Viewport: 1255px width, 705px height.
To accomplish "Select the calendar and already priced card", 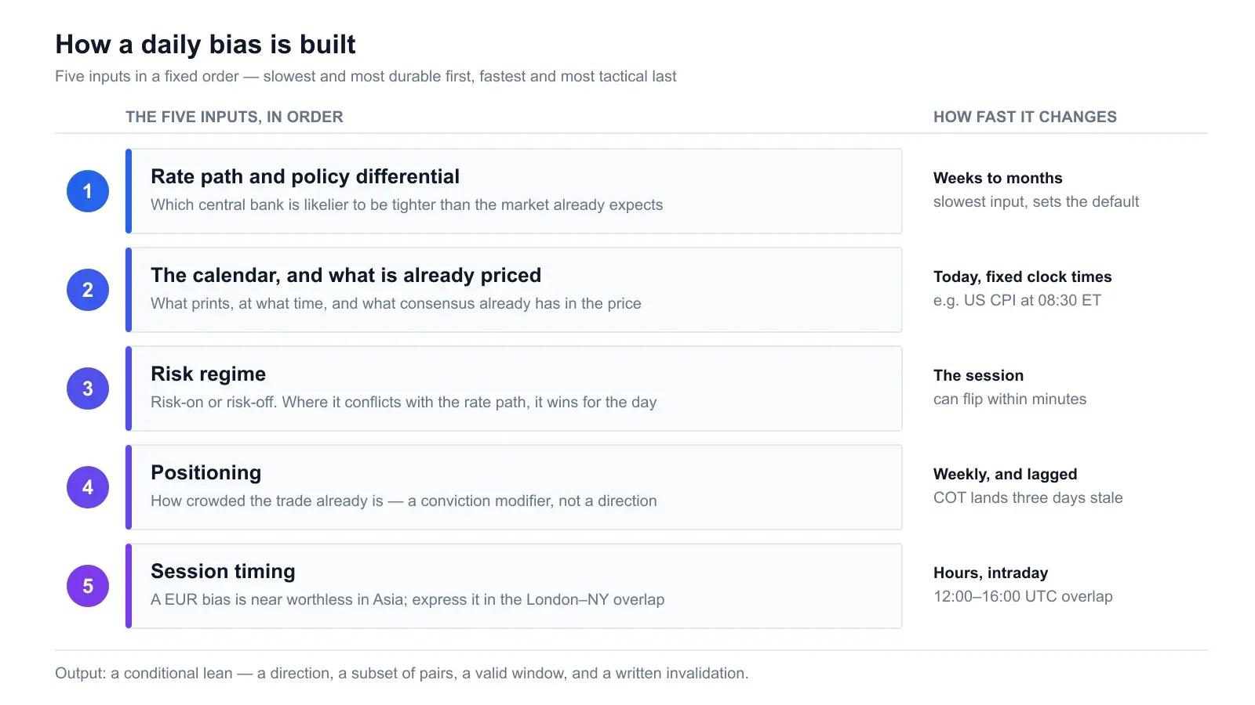I will pos(514,290).
